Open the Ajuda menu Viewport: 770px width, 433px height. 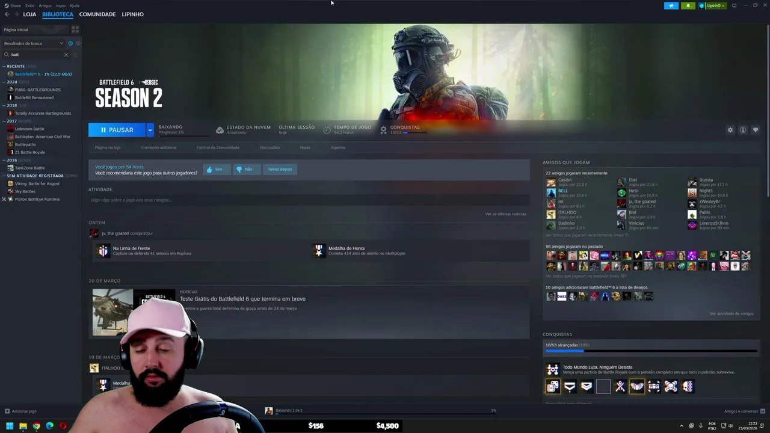click(x=75, y=5)
